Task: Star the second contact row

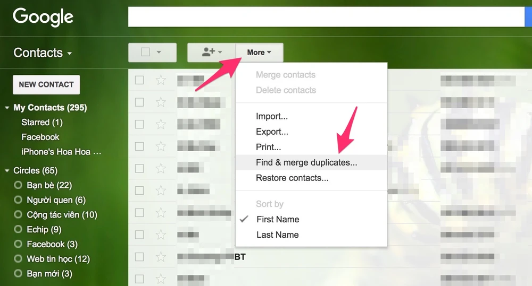Action: 161,102
